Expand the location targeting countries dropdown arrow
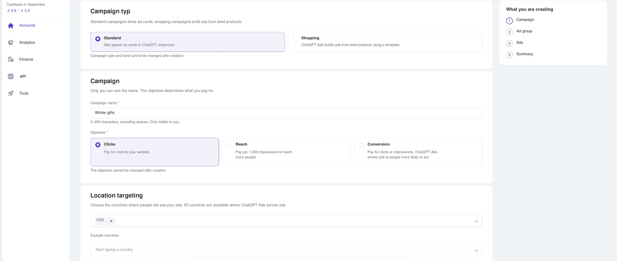The image size is (617, 261). [x=476, y=221]
